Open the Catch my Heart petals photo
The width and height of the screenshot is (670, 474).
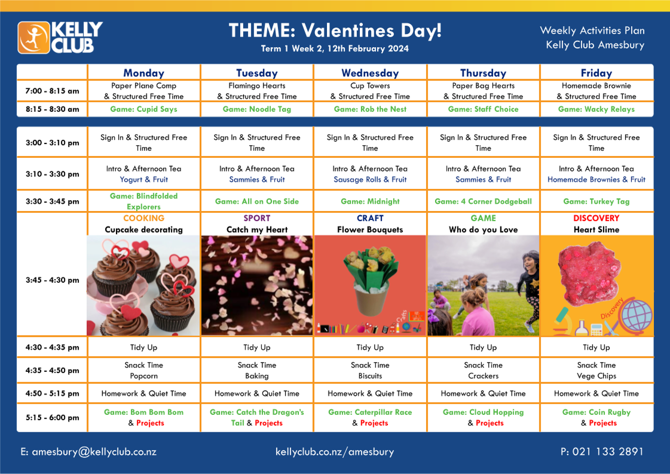pos(257,285)
